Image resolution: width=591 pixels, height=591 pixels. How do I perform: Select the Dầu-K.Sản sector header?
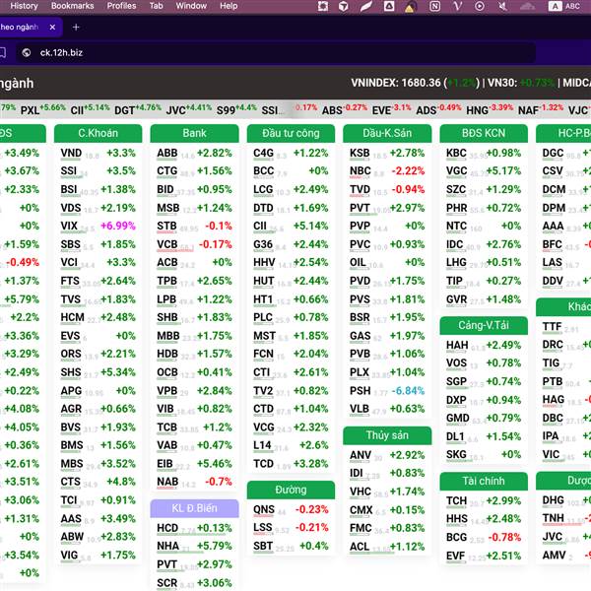click(x=387, y=133)
